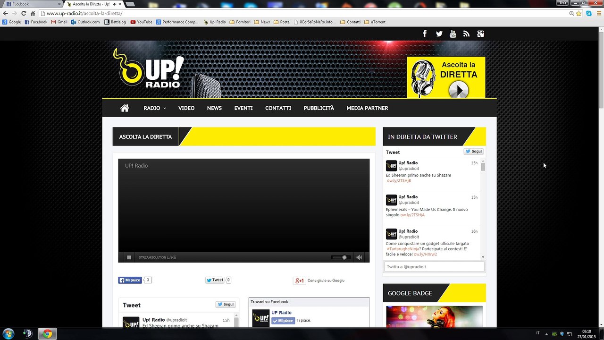
Task: Adjust the player volume slider
Action: (x=340, y=257)
